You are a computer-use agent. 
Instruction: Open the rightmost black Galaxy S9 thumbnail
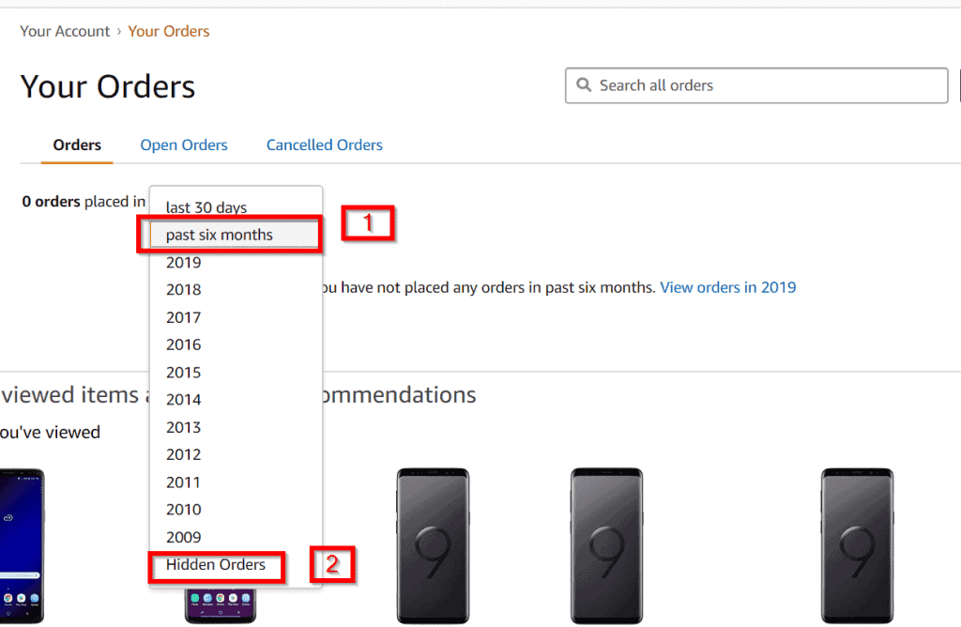coord(857,545)
